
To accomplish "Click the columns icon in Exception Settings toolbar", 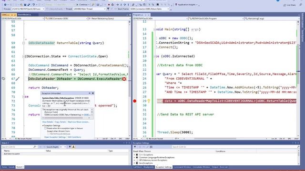I will click(x=151, y=147).
